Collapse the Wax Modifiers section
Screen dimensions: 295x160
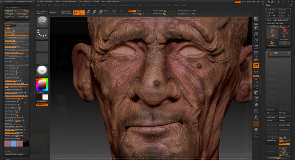pos(12,8)
